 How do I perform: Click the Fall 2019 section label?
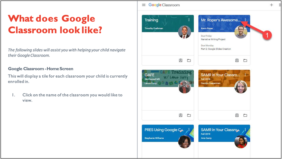coord(206,134)
